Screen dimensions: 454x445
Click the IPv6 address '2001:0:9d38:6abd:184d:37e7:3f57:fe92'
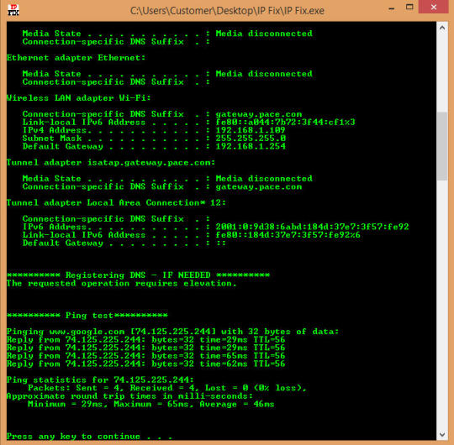click(x=312, y=227)
